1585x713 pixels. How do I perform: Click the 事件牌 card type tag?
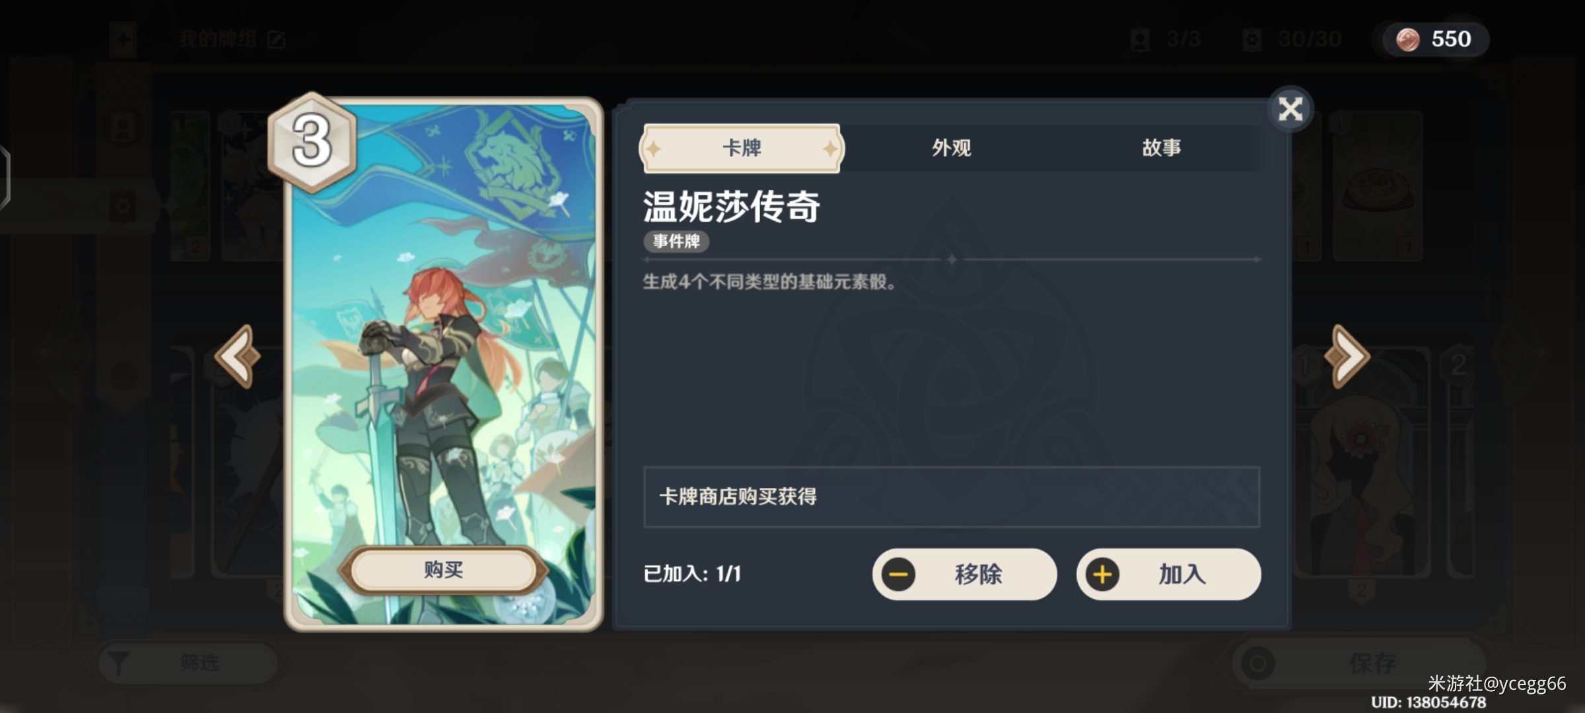tap(676, 241)
